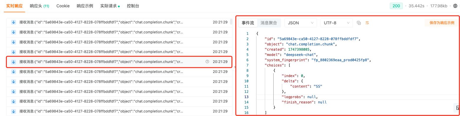Switch to 事件流 view
This screenshot has width=460, height=116.
pyautogui.click(x=248, y=23)
